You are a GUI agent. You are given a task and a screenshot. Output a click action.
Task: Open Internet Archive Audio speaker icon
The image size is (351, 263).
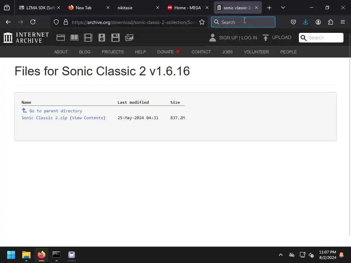click(x=101, y=38)
